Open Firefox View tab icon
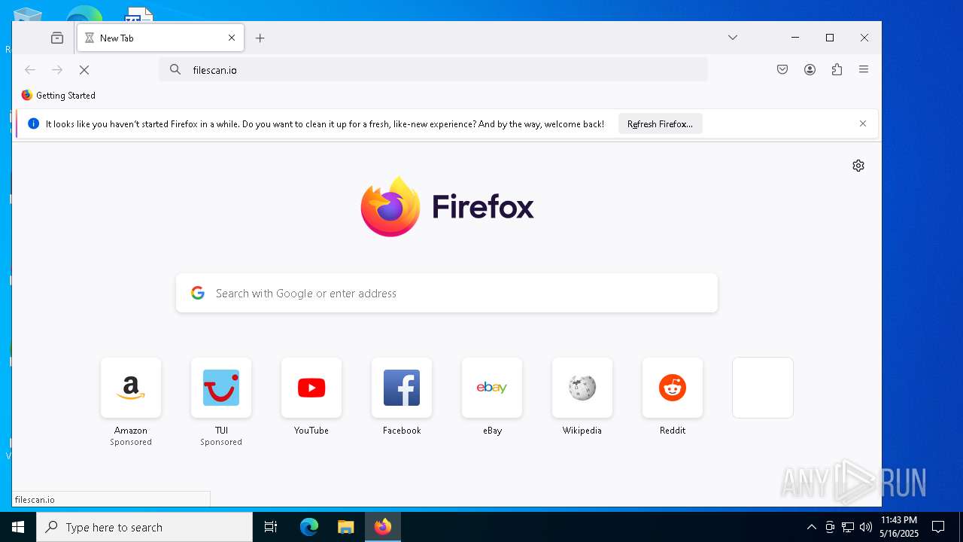 pyautogui.click(x=57, y=38)
